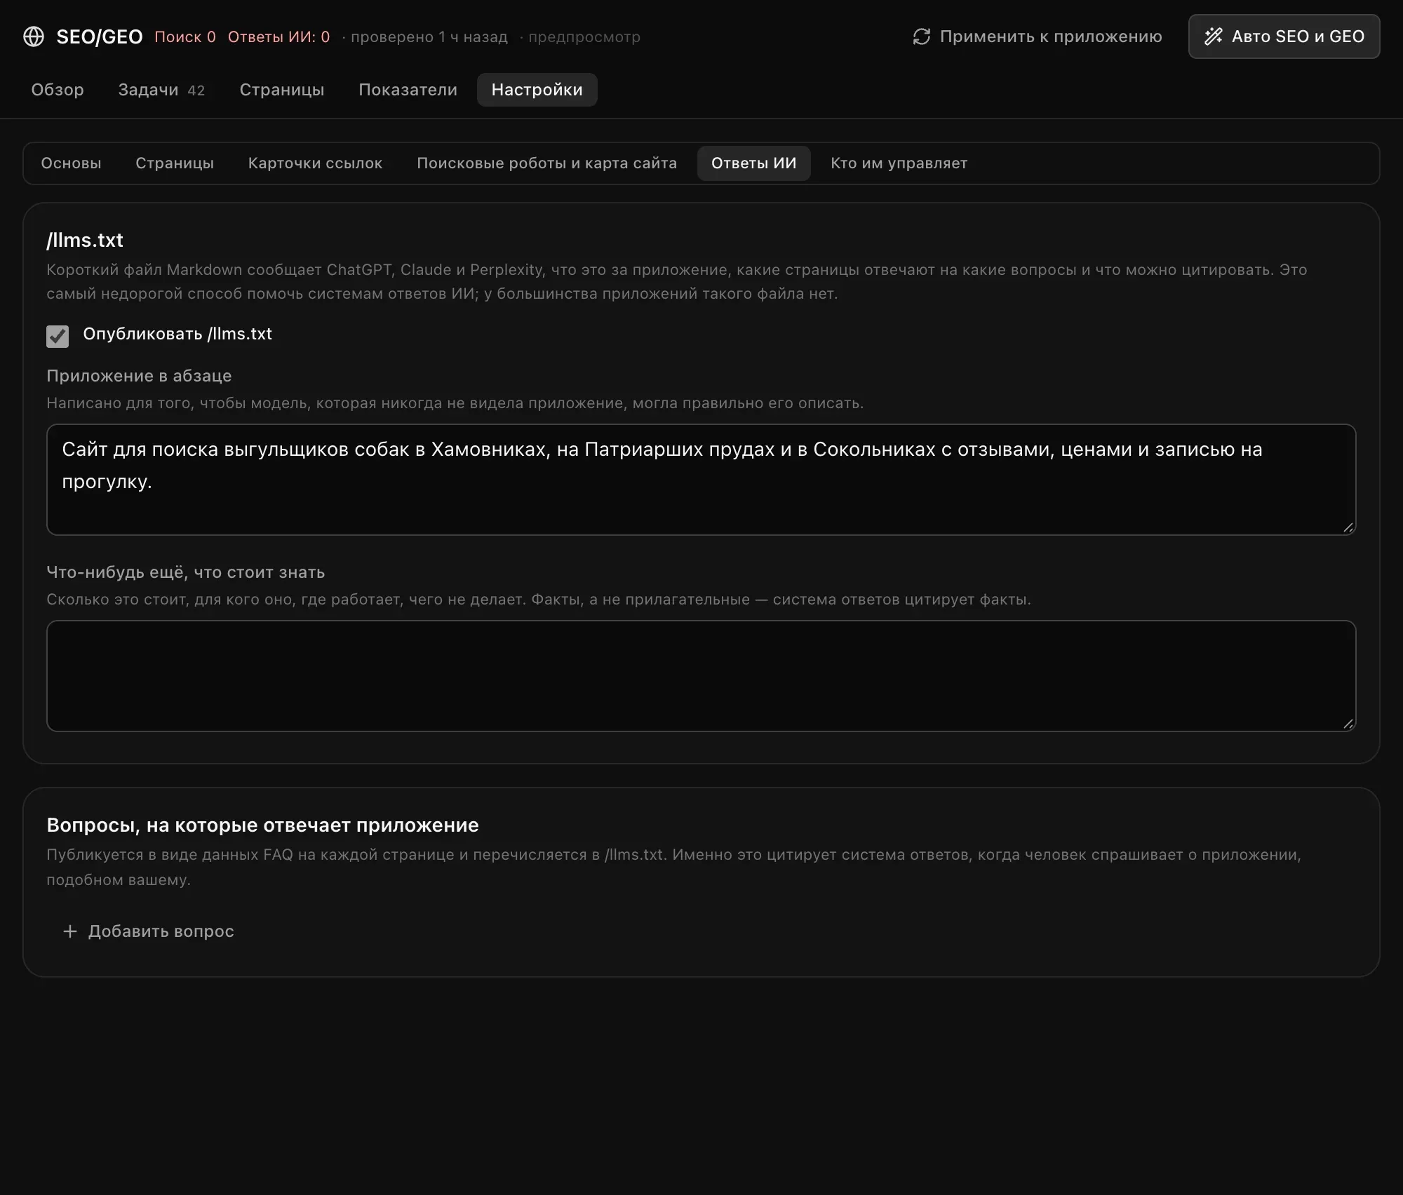Click the Вопросы, на которые отвечает приложение heading
The width and height of the screenshot is (1403, 1195).
click(262, 825)
